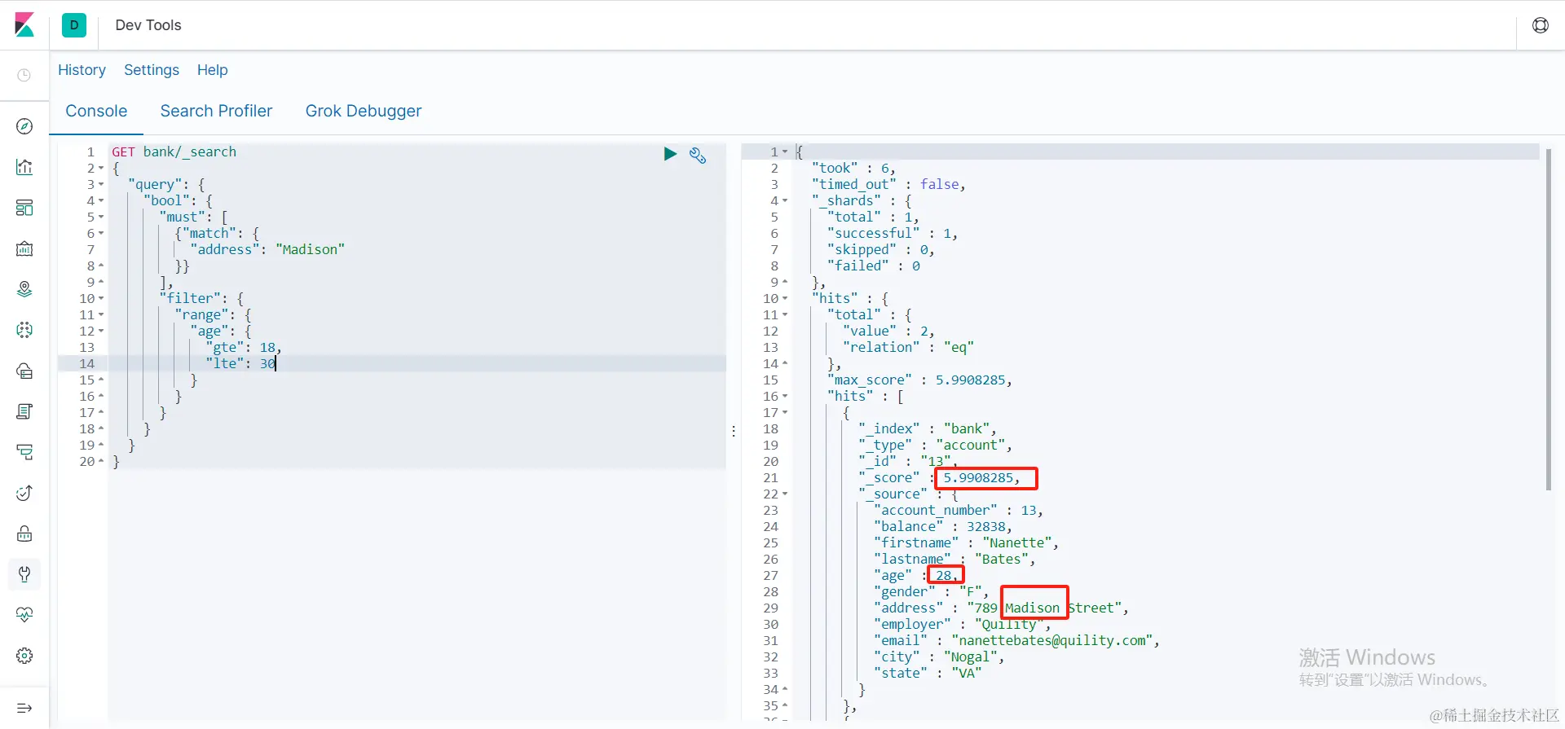Switch to the Search Profiler tab
This screenshot has width=1565, height=729.
pyautogui.click(x=216, y=111)
